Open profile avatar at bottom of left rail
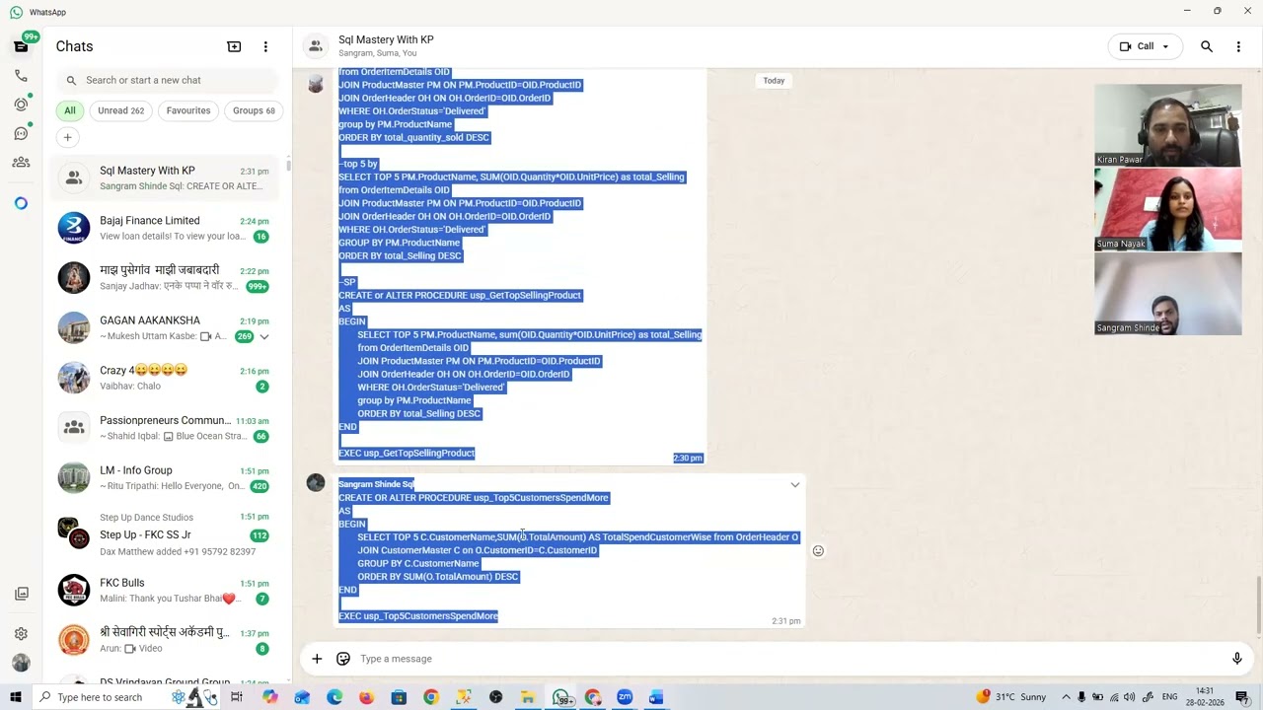1263x710 pixels. click(x=21, y=663)
